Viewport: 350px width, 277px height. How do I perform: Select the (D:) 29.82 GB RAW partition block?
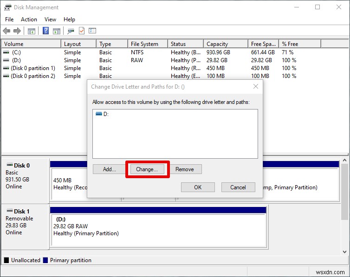click(x=158, y=230)
